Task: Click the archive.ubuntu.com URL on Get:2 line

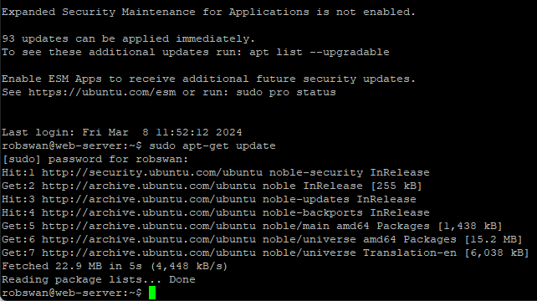Action: 149,186
